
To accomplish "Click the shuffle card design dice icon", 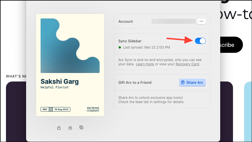I will (81, 128).
